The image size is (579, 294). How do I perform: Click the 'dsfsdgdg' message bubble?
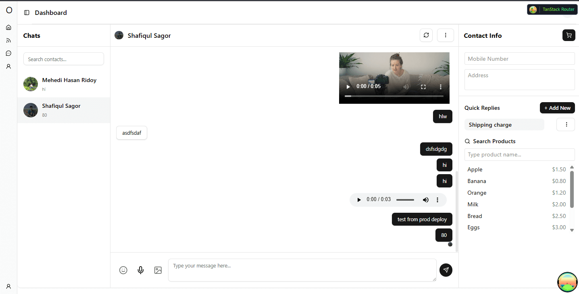[436, 149]
